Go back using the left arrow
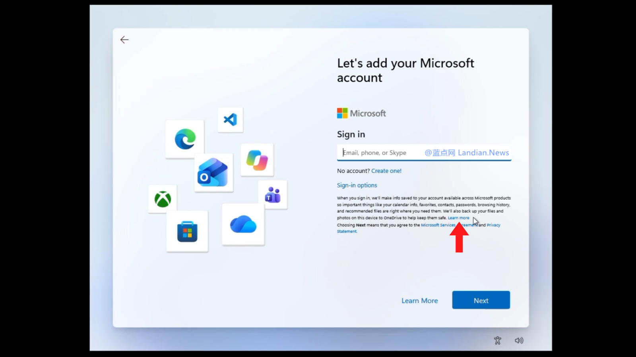The image size is (636, 357). (x=124, y=40)
